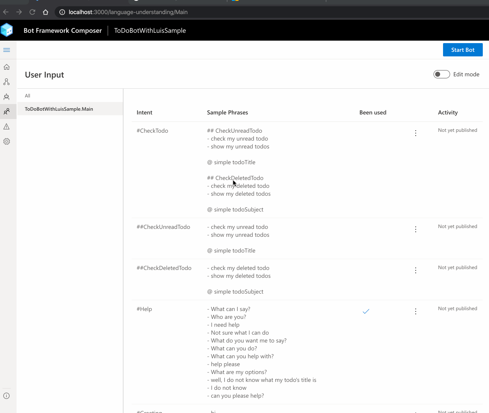Click 'Not sure what I can do' phrase
Screen dimensions: 489x413
click(240, 333)
